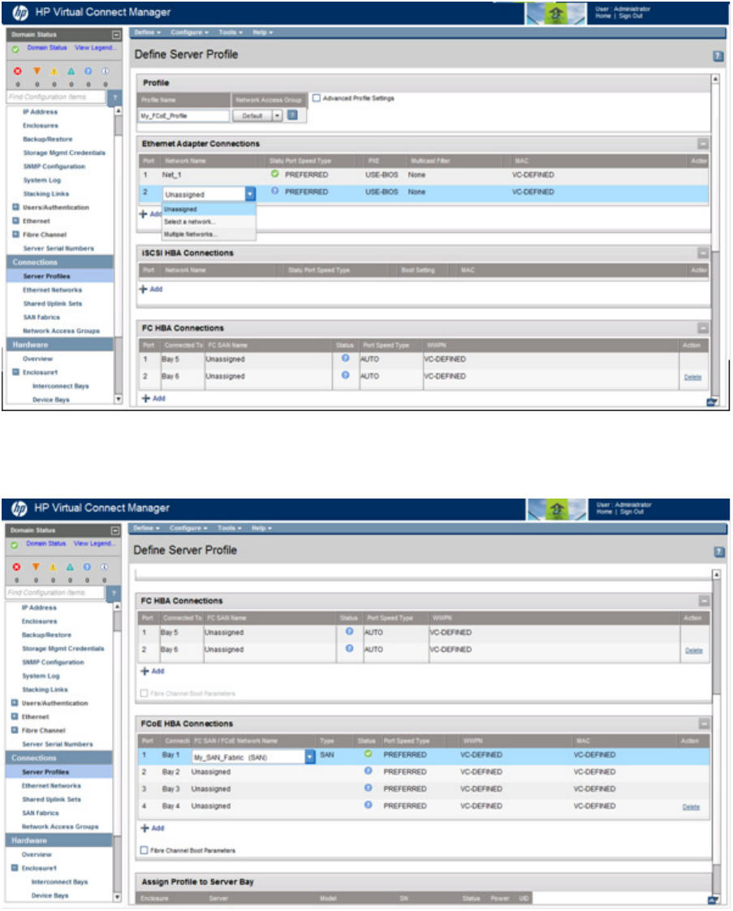Click the orange major alert icon in the Ethernet Adapter window

point(37,71)
